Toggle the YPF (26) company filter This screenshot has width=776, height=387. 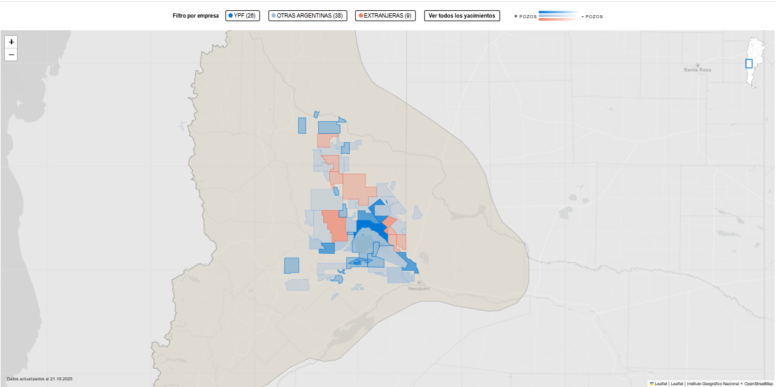tap(242, 16)
